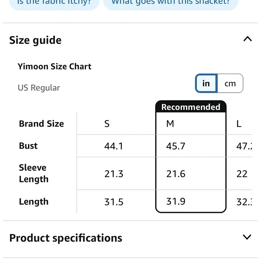
Task: Tap the Product specifications heading
Action: point(66,238)
